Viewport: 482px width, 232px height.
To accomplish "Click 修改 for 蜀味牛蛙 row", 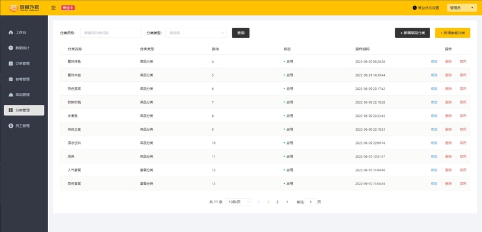I will [x=434, y=75].
